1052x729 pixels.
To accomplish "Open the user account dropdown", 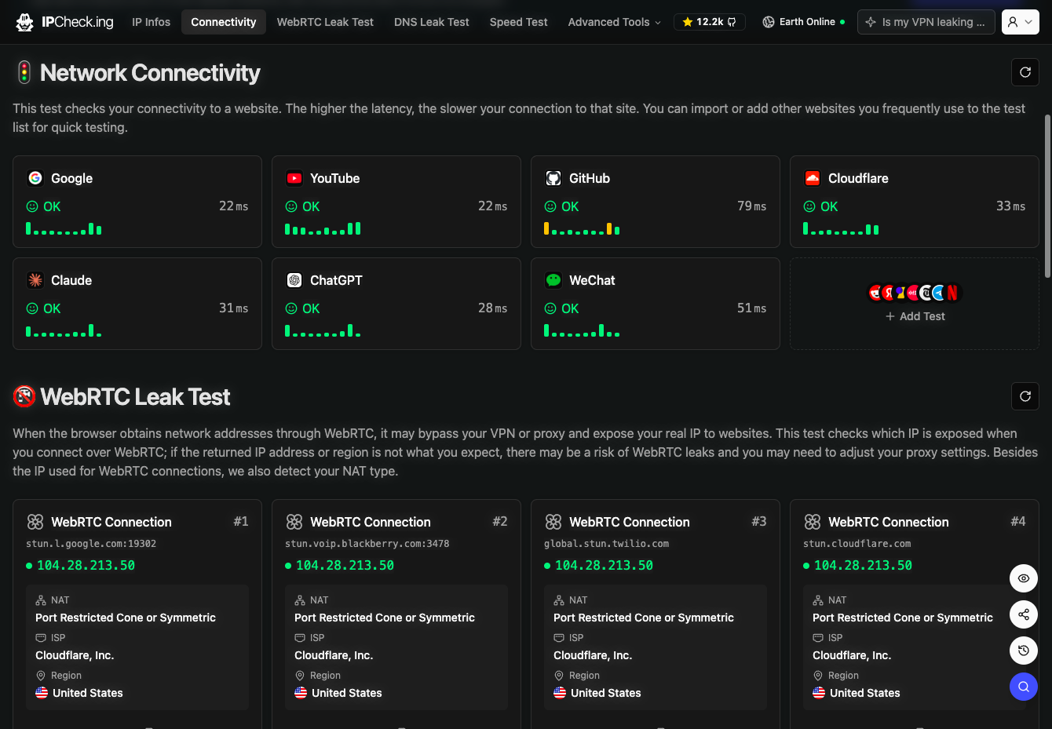I will [1021, 22].
